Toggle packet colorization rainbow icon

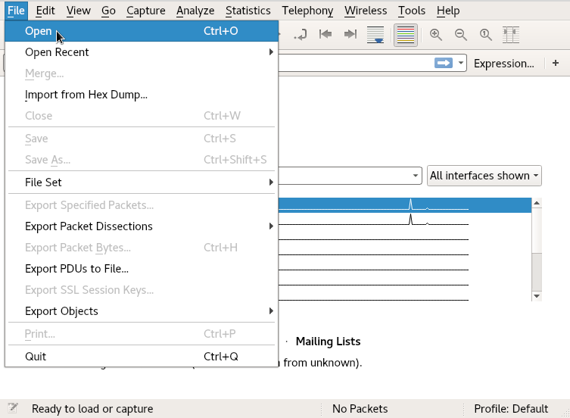tap(406, 35)
